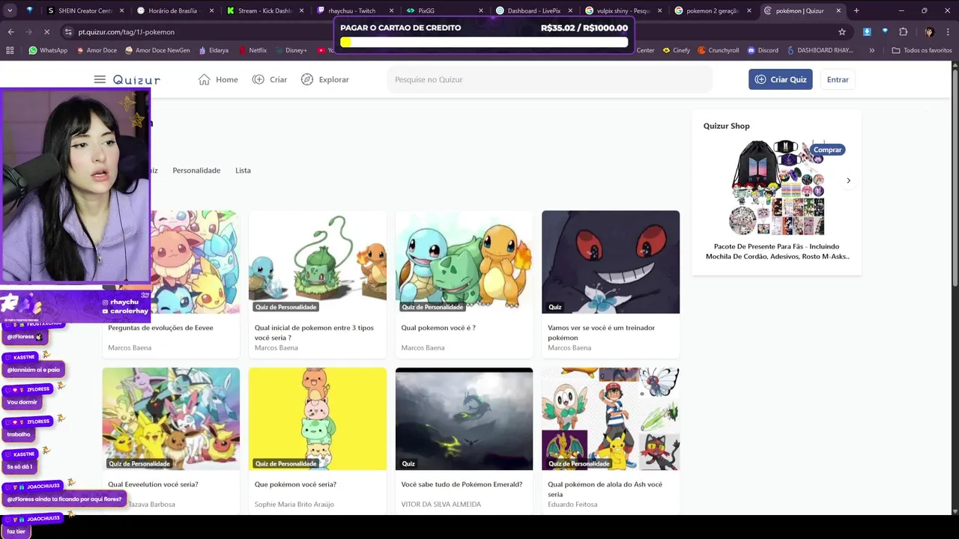Open Perguntas de evoluções de Eevee title
959x539 pixels.
coord(160,328)
